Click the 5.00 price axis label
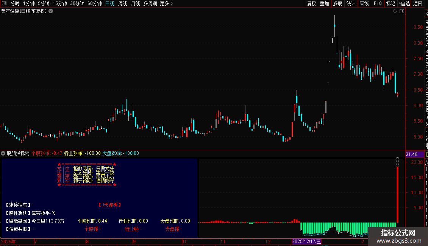This screenshot has width=428, height=246. point(418,137)
